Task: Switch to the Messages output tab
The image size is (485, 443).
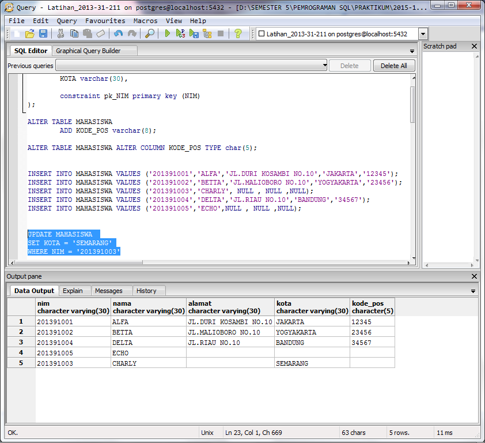Action: pos(111,291)
